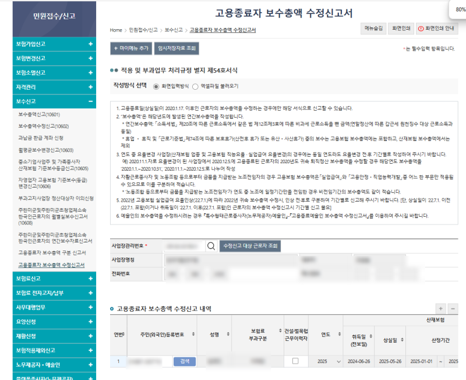Expand the 요양신청 menu plus icon
Screen dimensions: 466x380
click(91, 322)
